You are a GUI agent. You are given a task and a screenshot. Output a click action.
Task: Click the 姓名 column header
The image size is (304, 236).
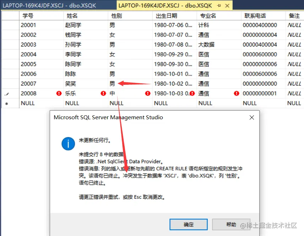pos(86,16)
